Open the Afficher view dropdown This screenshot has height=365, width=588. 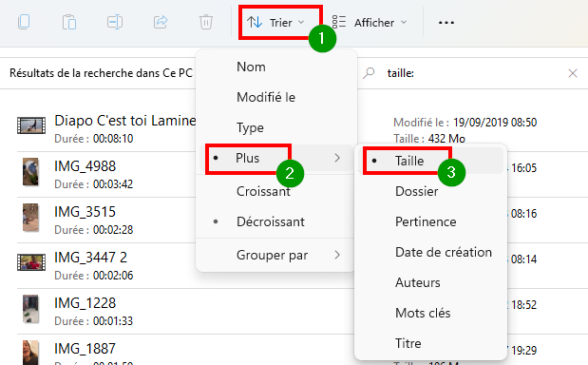click(370, 23)
